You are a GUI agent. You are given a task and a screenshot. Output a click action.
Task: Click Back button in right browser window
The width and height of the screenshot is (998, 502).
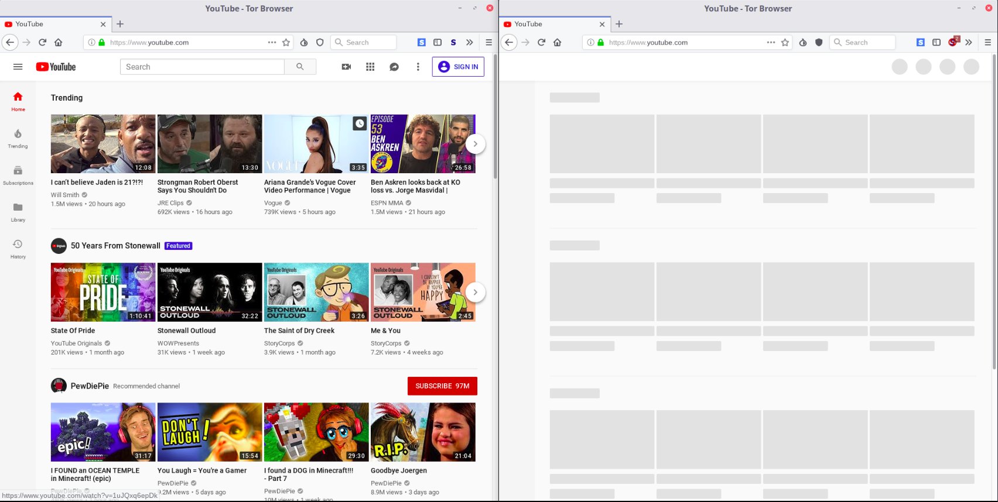(509, 42)
